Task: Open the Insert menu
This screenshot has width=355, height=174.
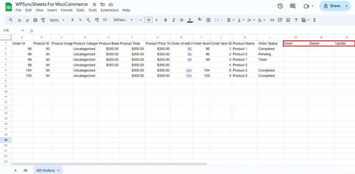Action: [x=52, y=10]
